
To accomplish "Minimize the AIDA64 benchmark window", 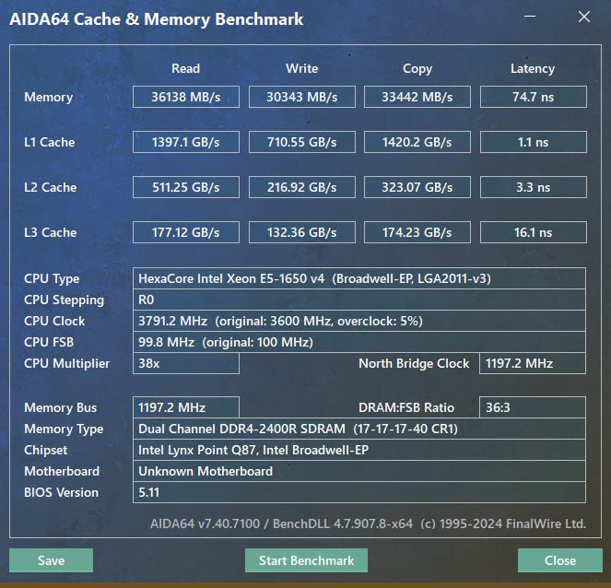I will click(x=530, y=17).
